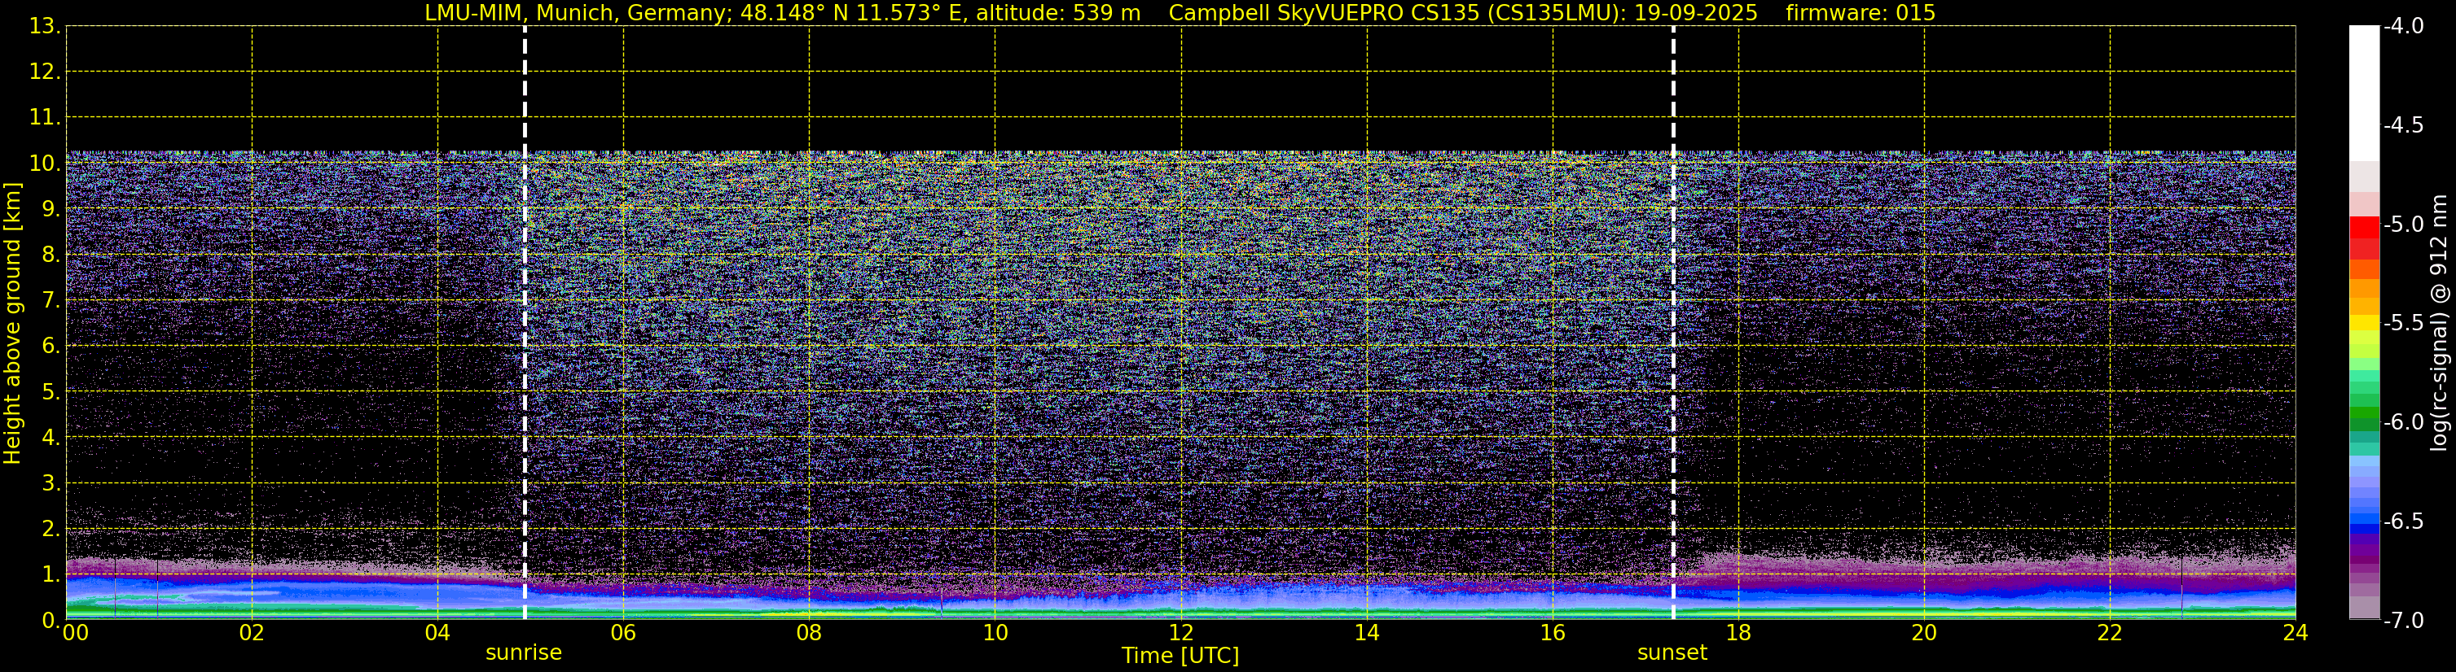The height and width of the screenshot is (672, 2456).
Task: Click the "08" tick on the time axis
Action: click(x=810, y=633)
